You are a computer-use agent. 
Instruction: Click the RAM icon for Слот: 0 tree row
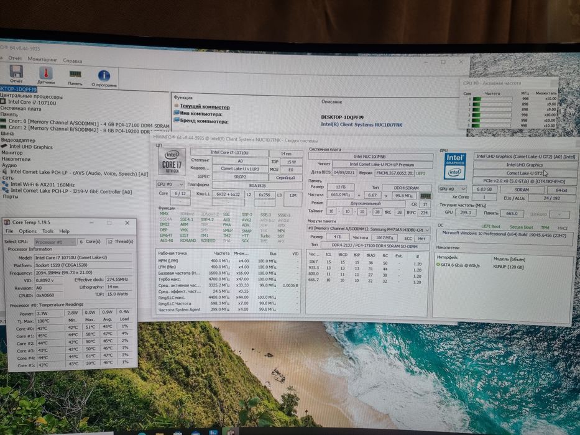pos(4,121)
